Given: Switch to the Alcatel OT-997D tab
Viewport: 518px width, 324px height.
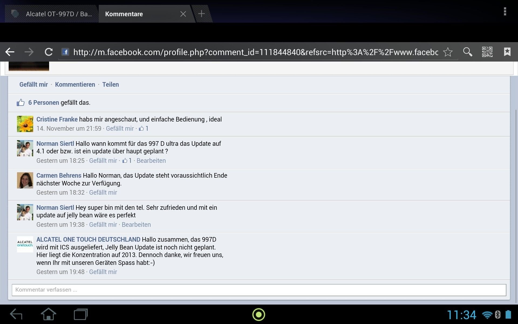Looking at the screenshot, I should tap(51, 14).
